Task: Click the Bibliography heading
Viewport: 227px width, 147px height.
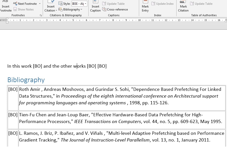Action: [x=26, y=80]
